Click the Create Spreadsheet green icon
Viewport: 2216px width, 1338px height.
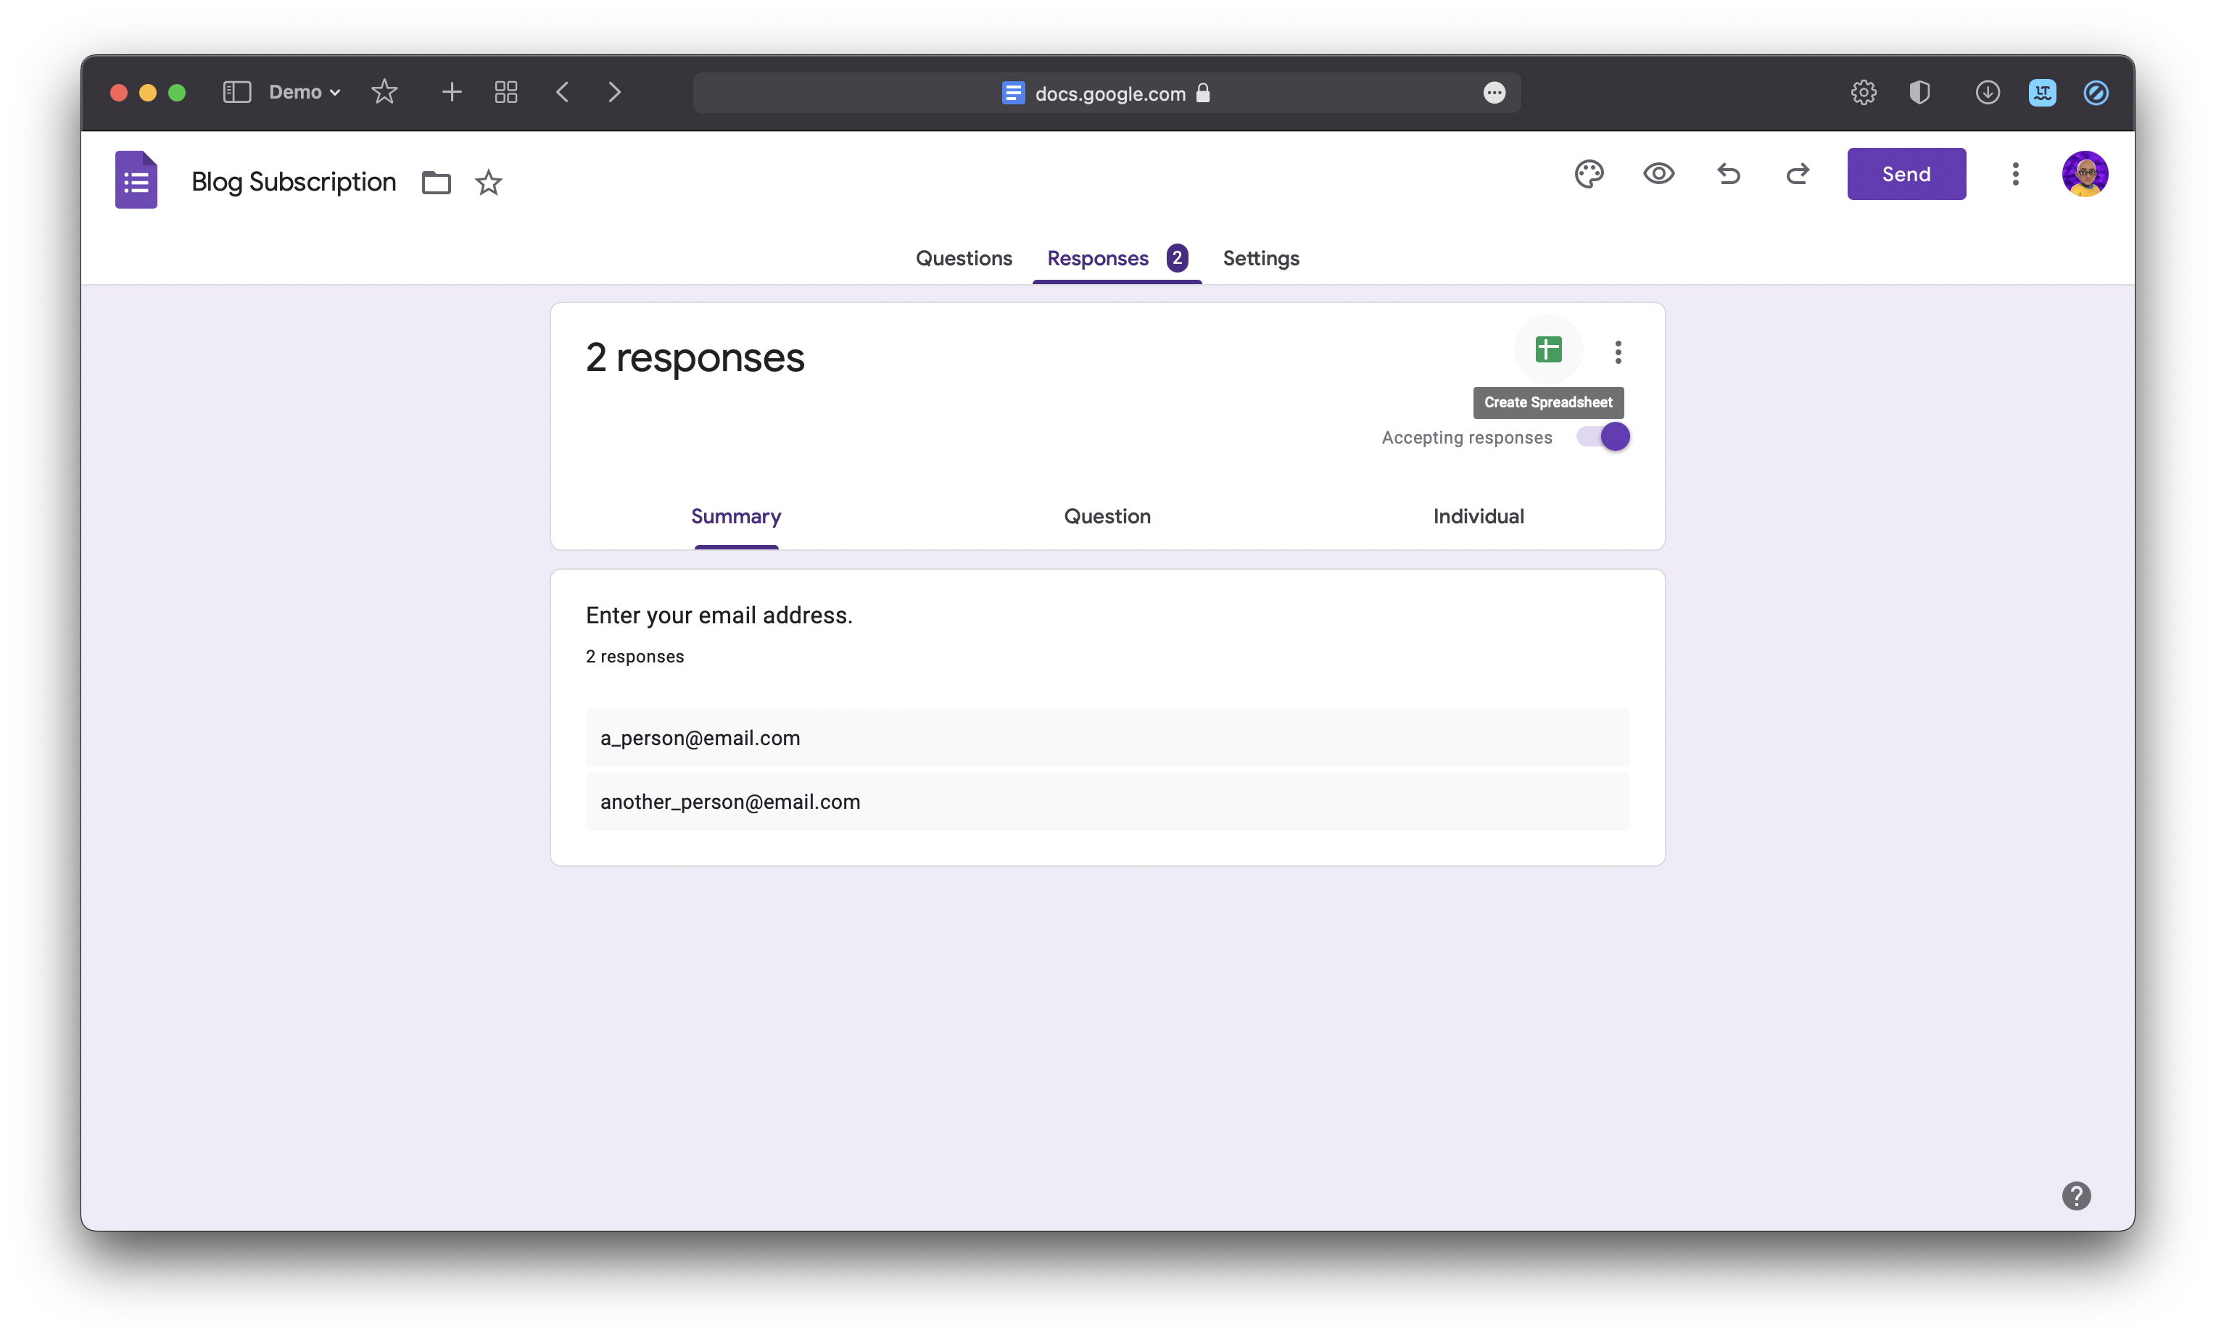[x=1547, y=350]
